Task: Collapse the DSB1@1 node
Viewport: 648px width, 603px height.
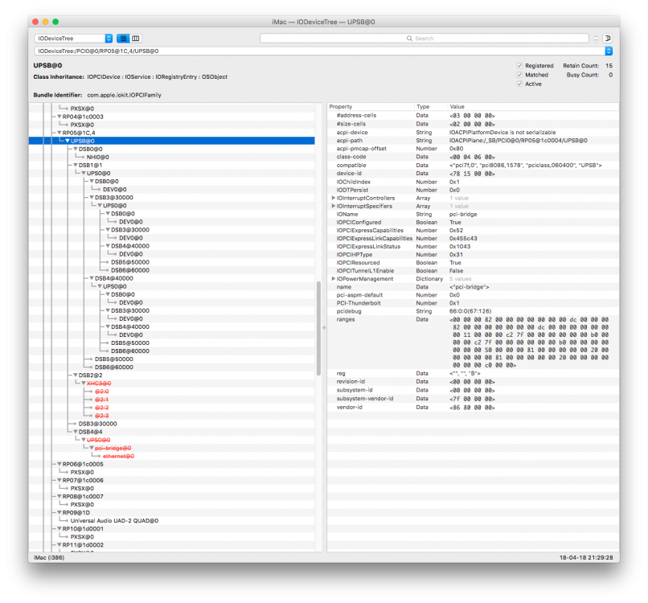Action: click(x=76, y=165)
